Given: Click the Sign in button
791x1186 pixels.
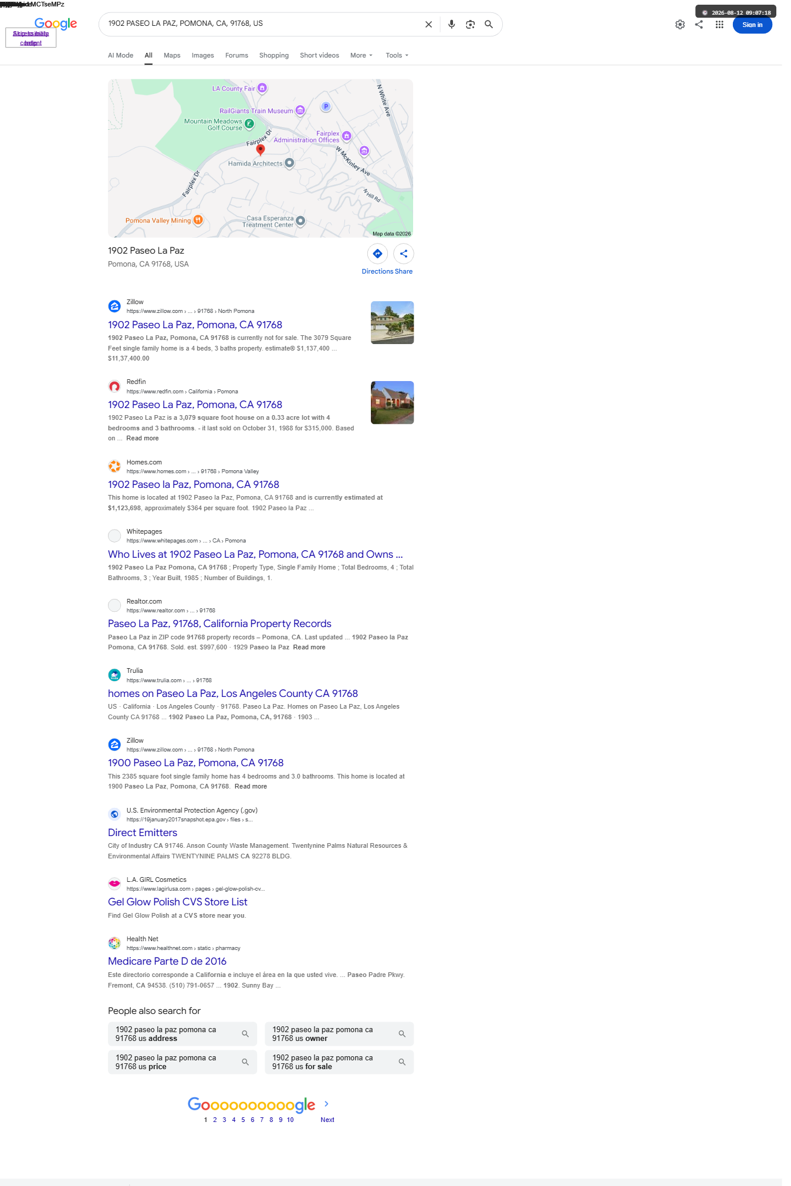Looking at the screenshot, I should pyautogui.click(x=752, y=25).
